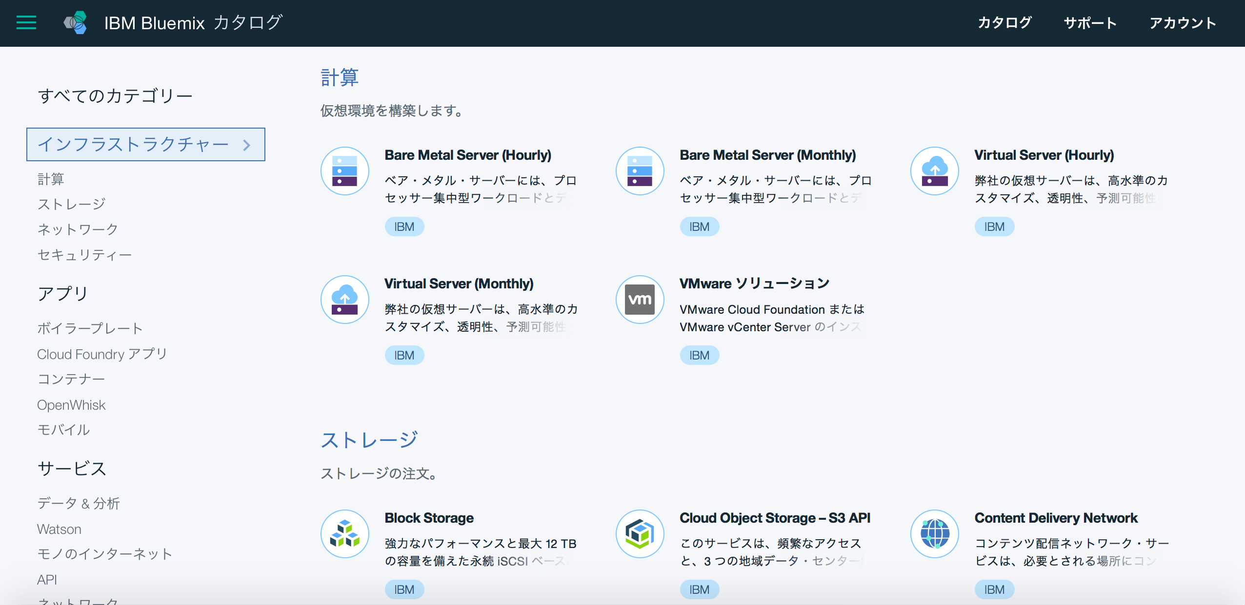Click IBM tag under Bare Metal Server (Monthly)

(x=700, y=227)
